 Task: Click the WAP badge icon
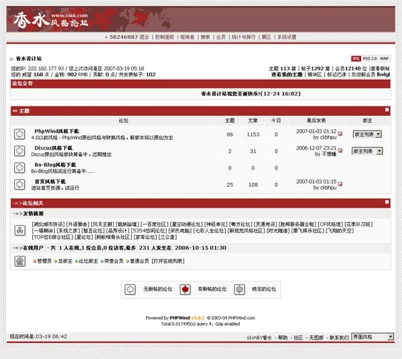385,59
